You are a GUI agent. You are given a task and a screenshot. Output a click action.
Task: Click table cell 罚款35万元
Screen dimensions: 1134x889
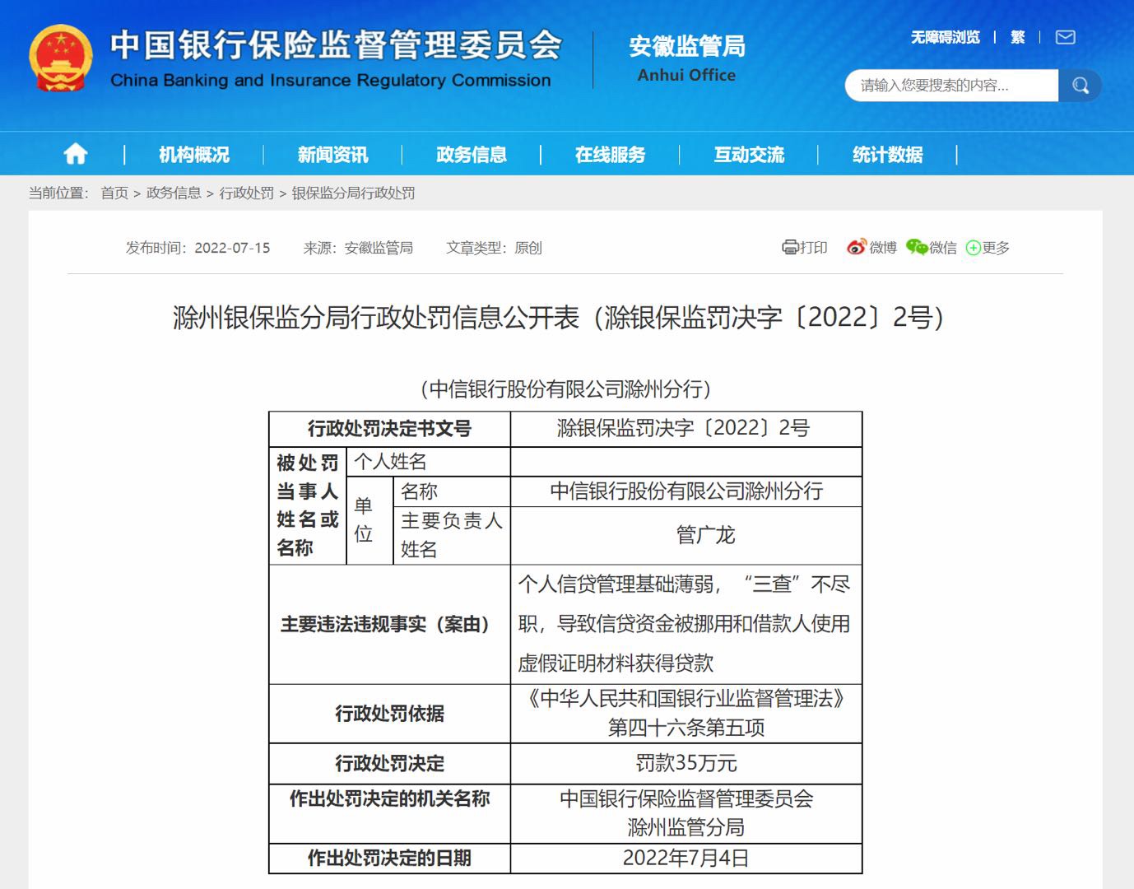(x=686, y=763)
